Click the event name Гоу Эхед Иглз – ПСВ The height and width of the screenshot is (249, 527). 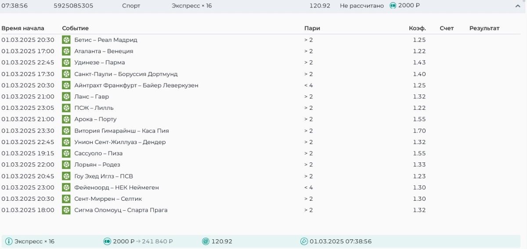tap(104, 176)
